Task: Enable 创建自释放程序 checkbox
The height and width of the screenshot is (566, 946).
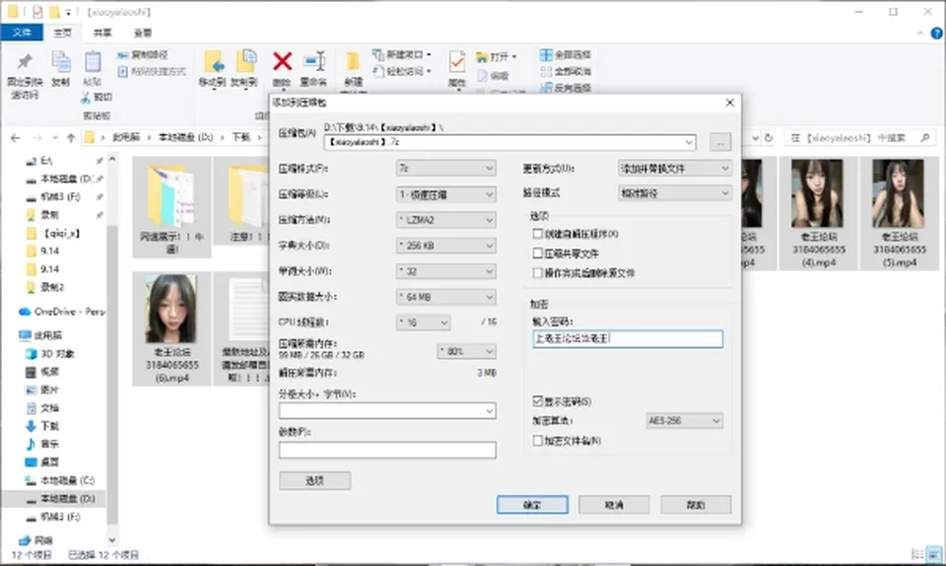Action: tap(538, 234)
